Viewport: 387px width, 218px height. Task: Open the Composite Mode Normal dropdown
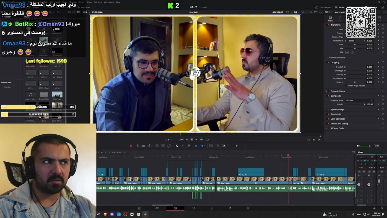coord(359,101)
